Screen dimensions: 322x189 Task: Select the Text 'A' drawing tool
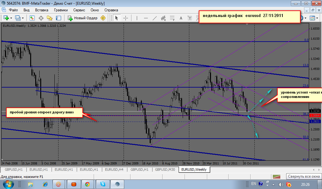(181, 18)
